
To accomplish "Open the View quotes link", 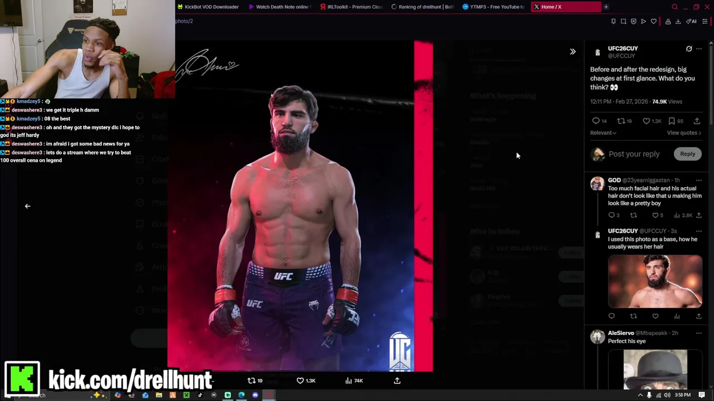I will 684,133.
